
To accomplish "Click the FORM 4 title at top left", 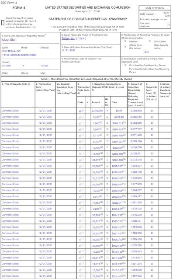I will click(19, 8).
